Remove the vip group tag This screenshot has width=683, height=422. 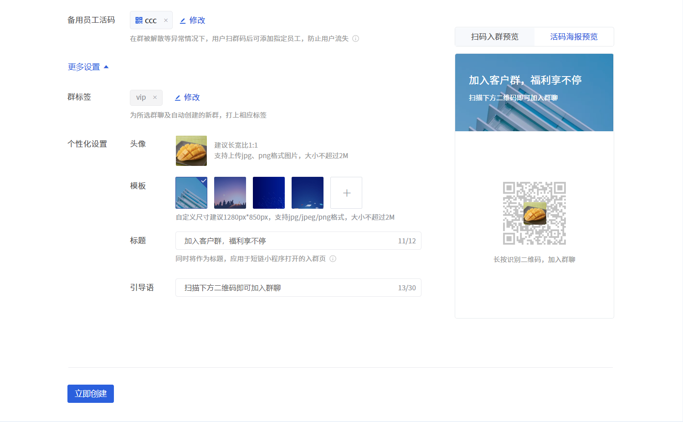tap(155, 98)
